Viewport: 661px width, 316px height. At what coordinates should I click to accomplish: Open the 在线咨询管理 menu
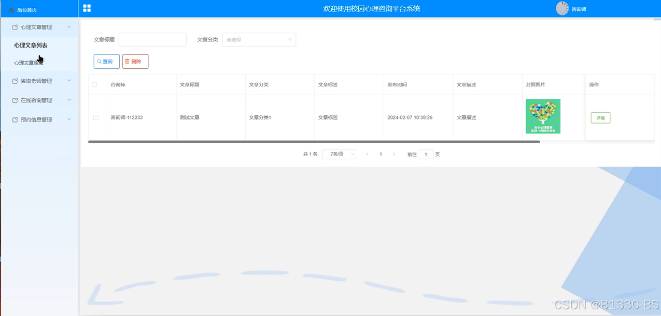pos(39,100)
